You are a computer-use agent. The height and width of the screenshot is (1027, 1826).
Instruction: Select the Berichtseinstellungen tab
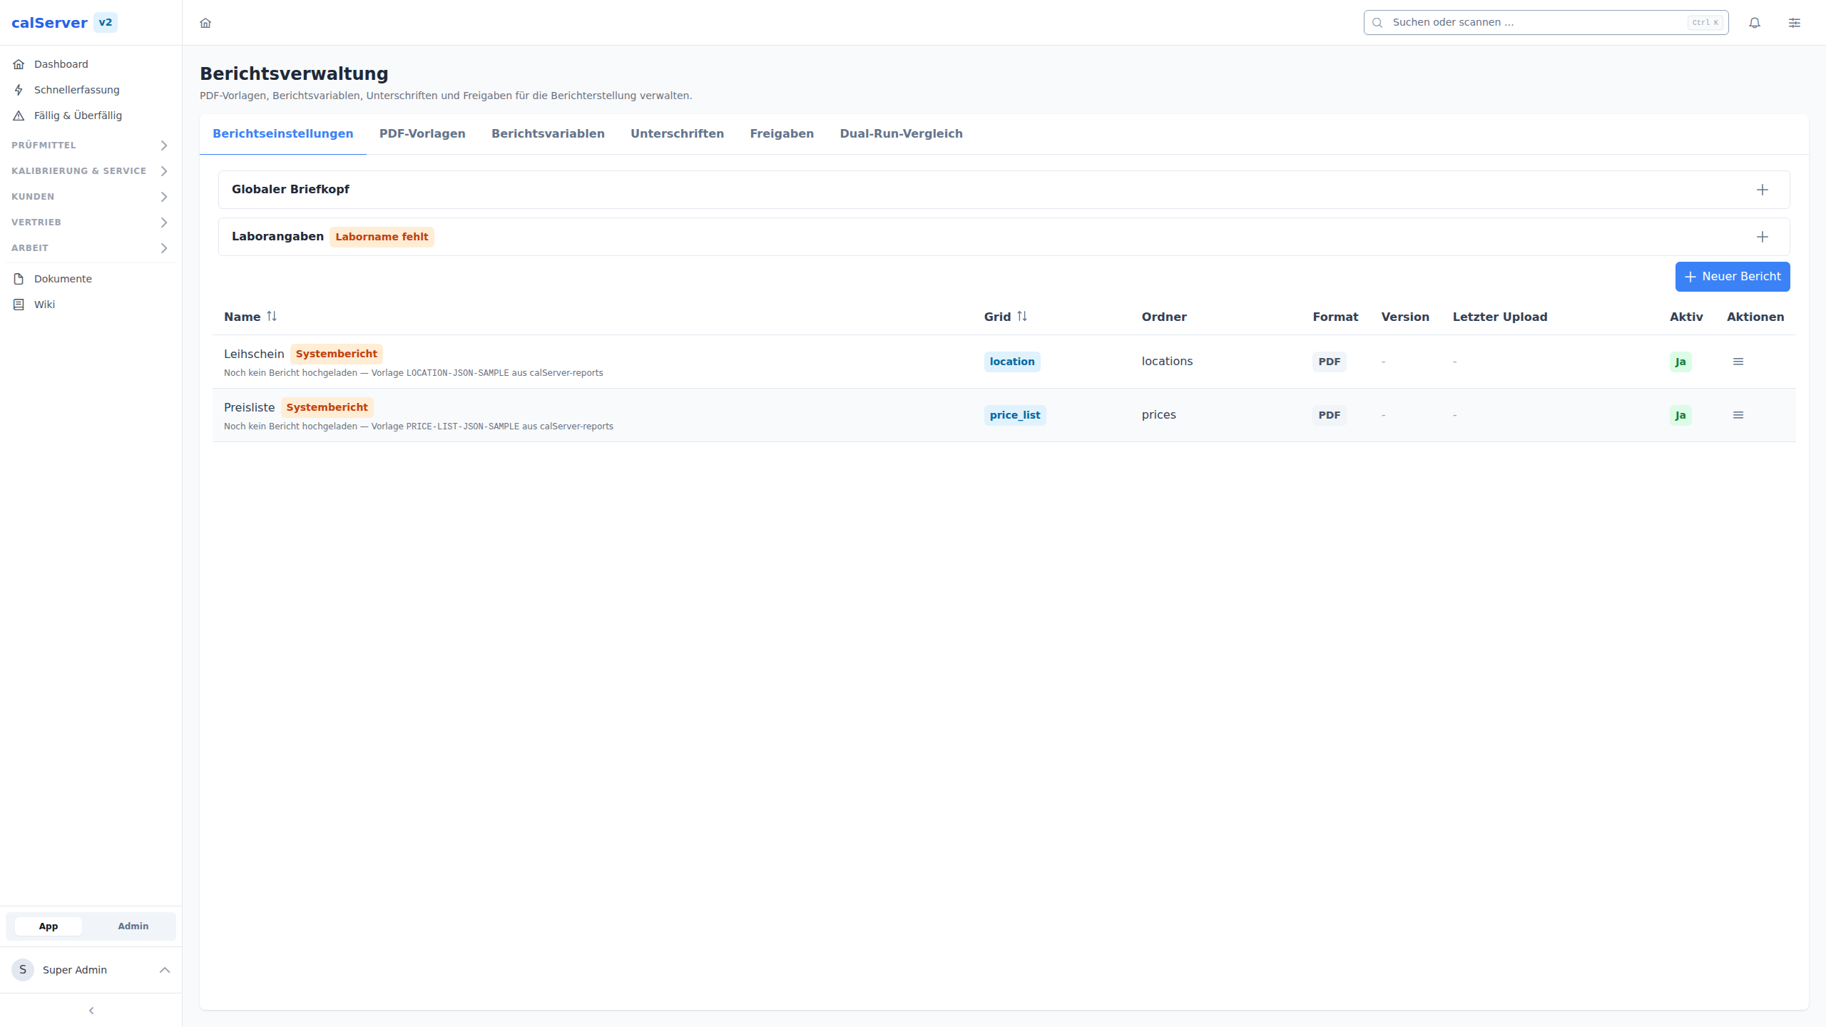(x=283, y=134)
